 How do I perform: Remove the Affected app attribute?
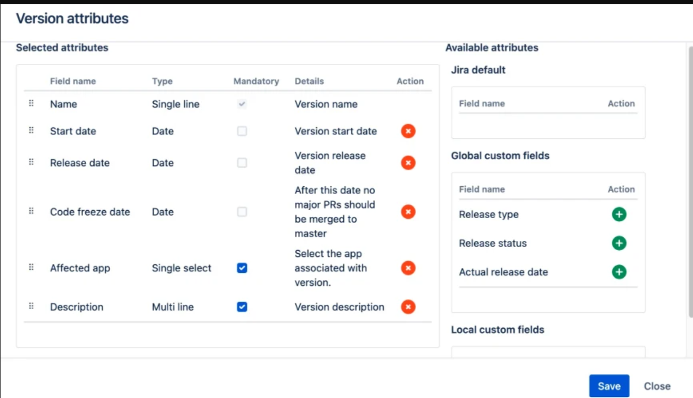click(408, 268)
